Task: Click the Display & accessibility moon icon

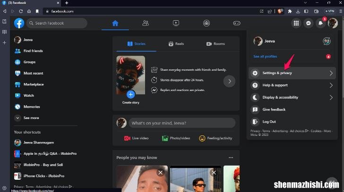Action: coord(255,97)
